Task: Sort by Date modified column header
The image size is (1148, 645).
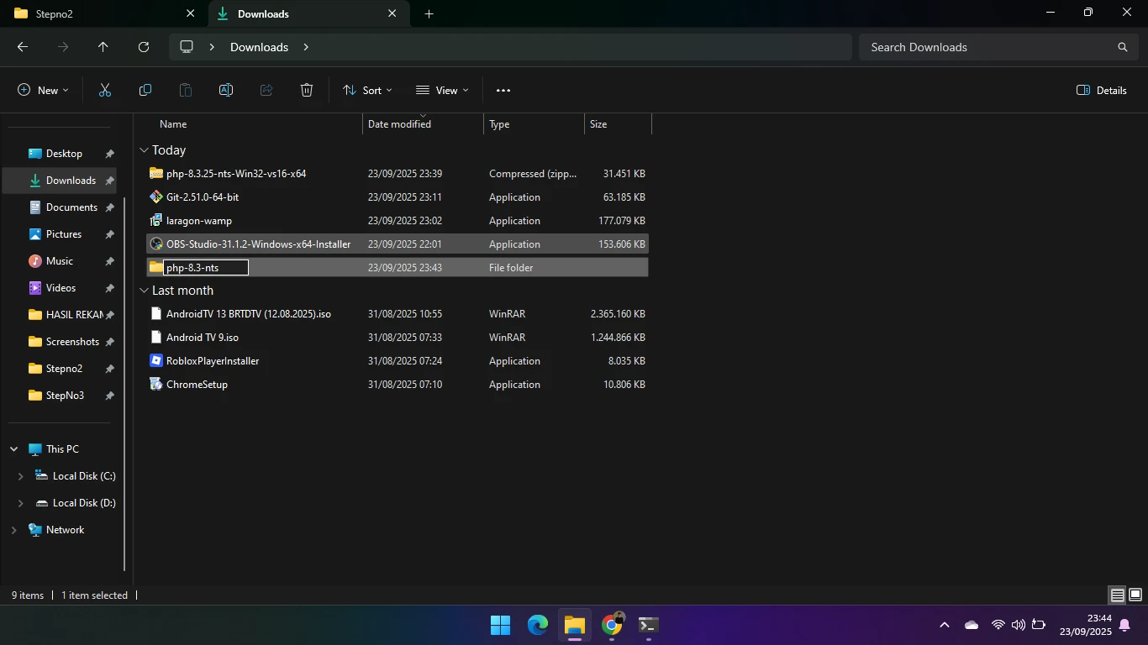Action: (x=399, y=124)
